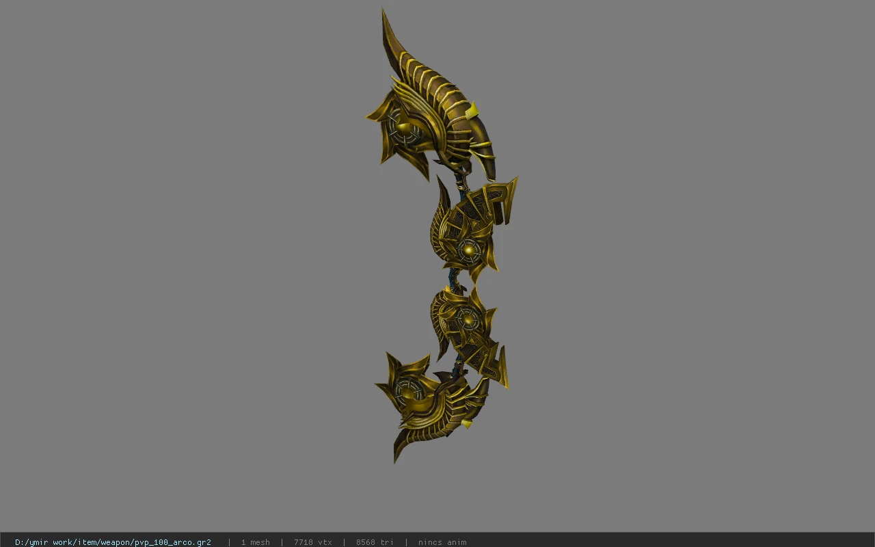Screen dimensions: 875x547
Task: Select the round emblem on bottom-left shield
Action: [x=409, y=391]
